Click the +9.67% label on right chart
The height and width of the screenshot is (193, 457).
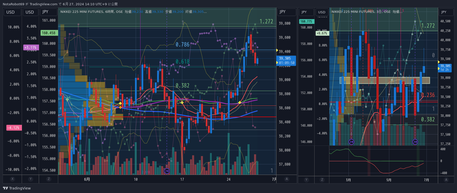tap(322, 33)
